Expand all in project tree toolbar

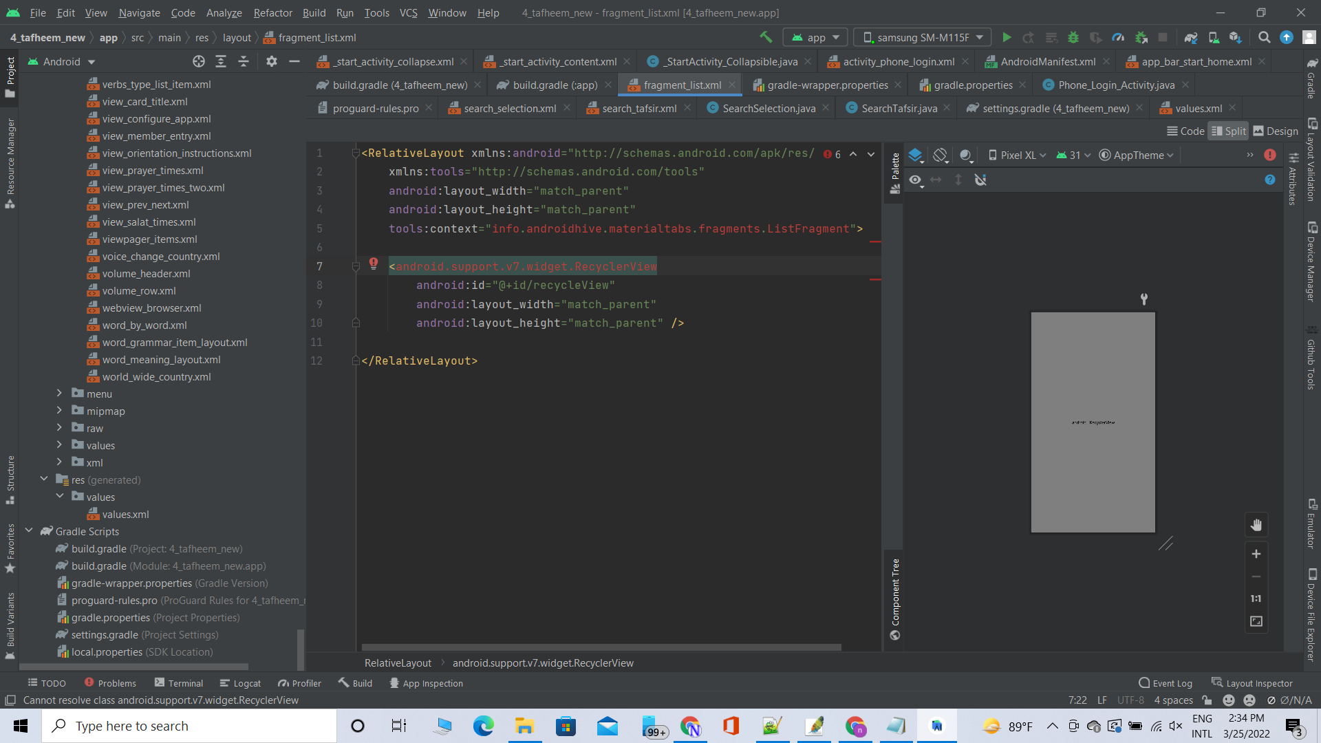click(221, 61)
